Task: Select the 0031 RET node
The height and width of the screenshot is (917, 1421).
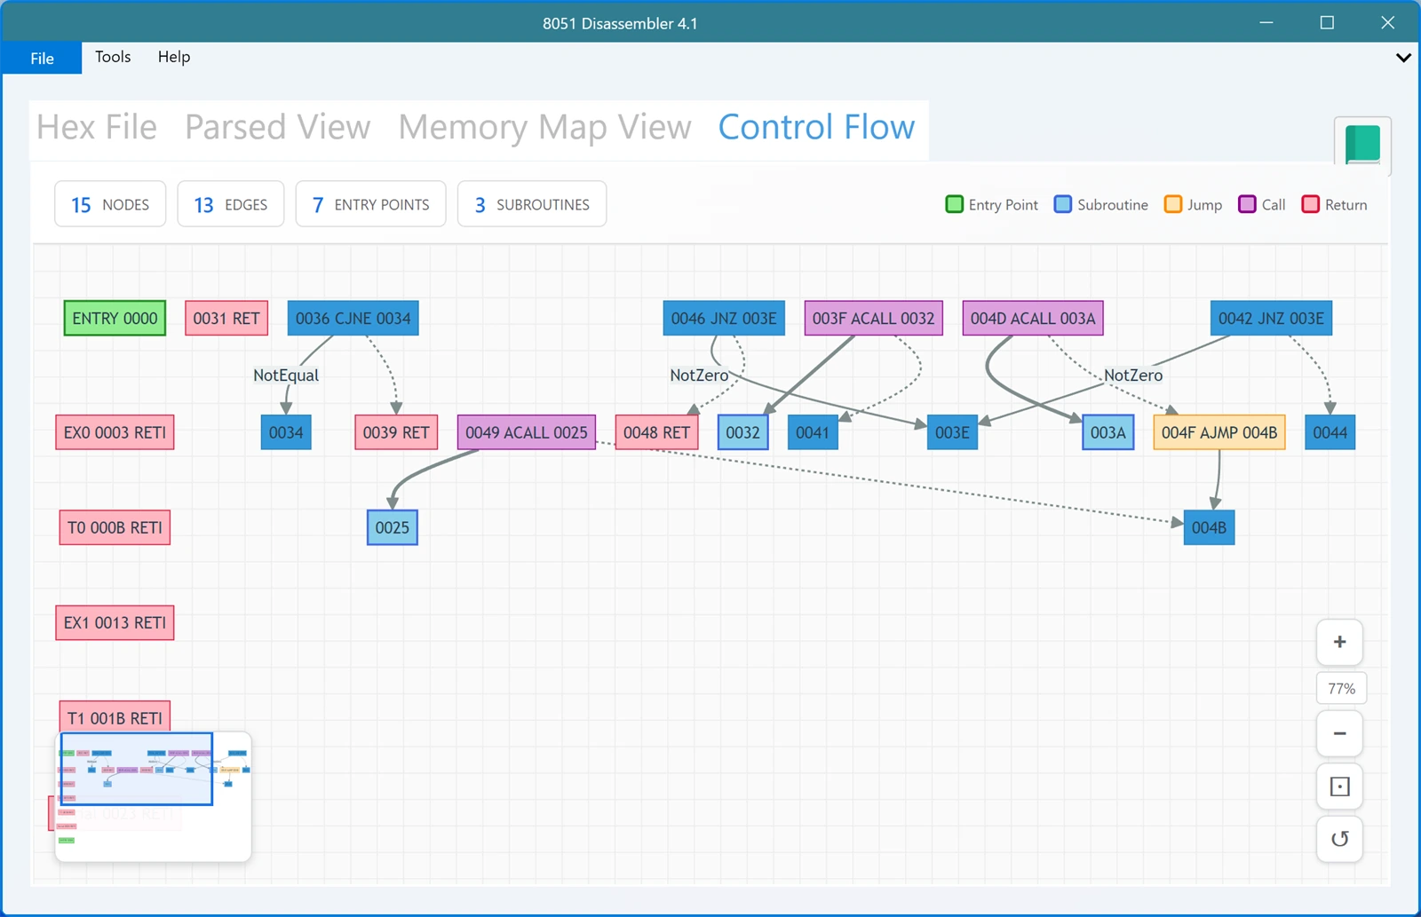Action: point(226,318)
